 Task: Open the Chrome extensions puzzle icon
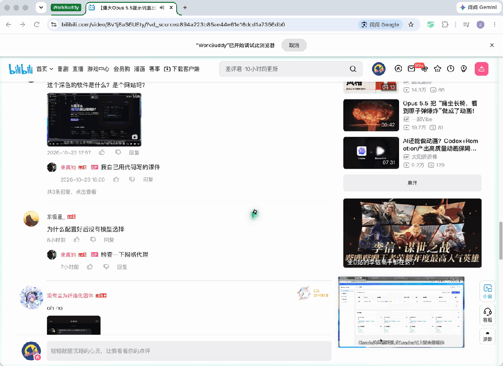445,24
